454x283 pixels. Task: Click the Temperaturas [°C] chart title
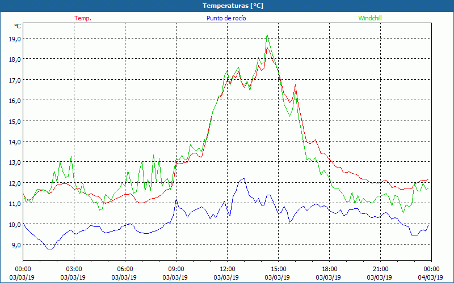pyautogui.click(x=233, y=6)
